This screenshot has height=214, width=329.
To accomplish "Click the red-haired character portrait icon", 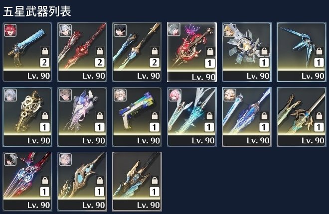I will [10, 30].
